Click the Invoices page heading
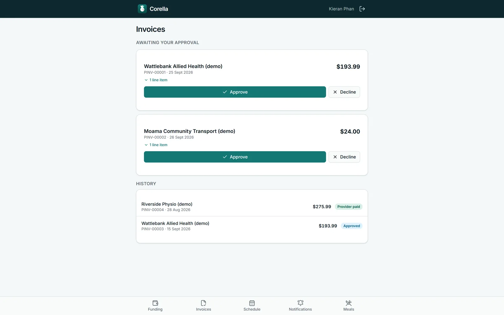Viewport: 504px width, 315px height. pos(151,29)
